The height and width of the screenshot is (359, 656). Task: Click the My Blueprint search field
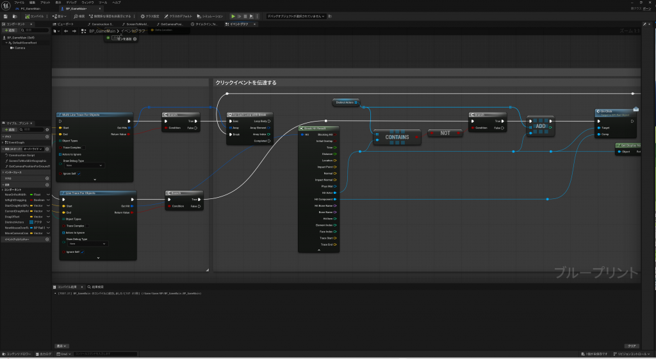(x=32, y=129)
